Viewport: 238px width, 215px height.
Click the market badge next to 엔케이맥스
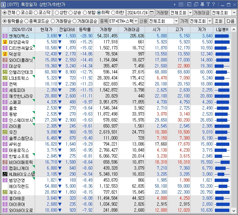5,36
